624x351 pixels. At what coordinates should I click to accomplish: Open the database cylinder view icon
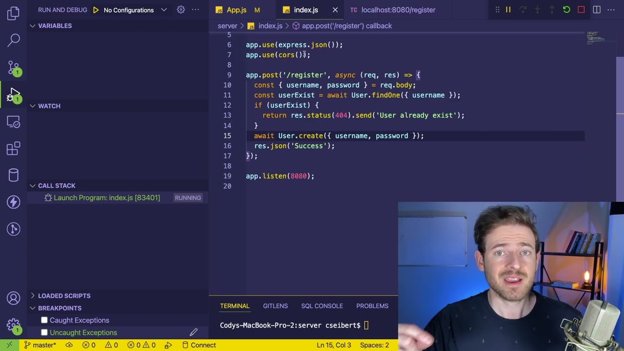(14, 175)
